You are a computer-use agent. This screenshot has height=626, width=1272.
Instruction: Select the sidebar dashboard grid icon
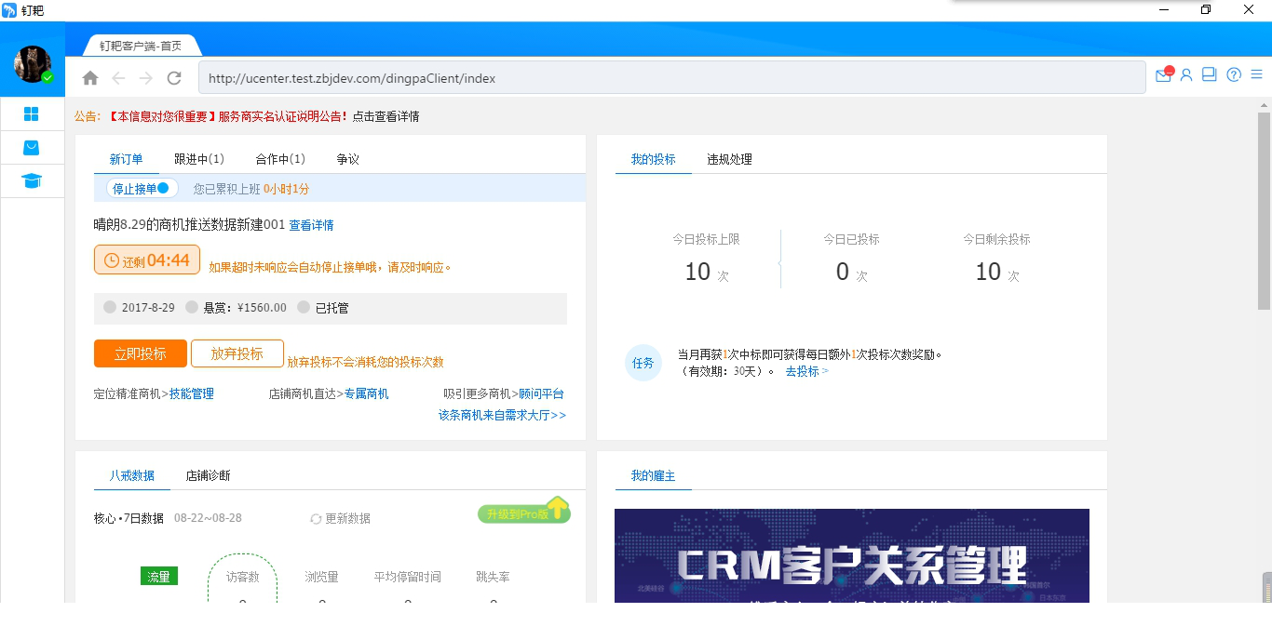coord(32,113)
